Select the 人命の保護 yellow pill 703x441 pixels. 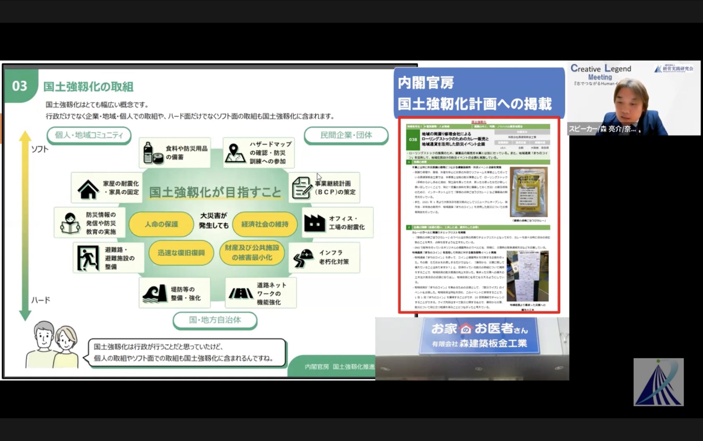point(161,224)
